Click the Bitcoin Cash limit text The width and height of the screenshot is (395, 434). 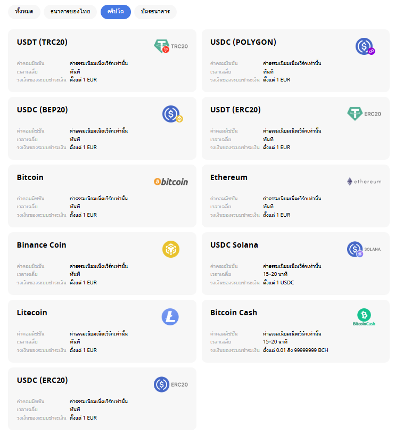click(x=295, y=350)
